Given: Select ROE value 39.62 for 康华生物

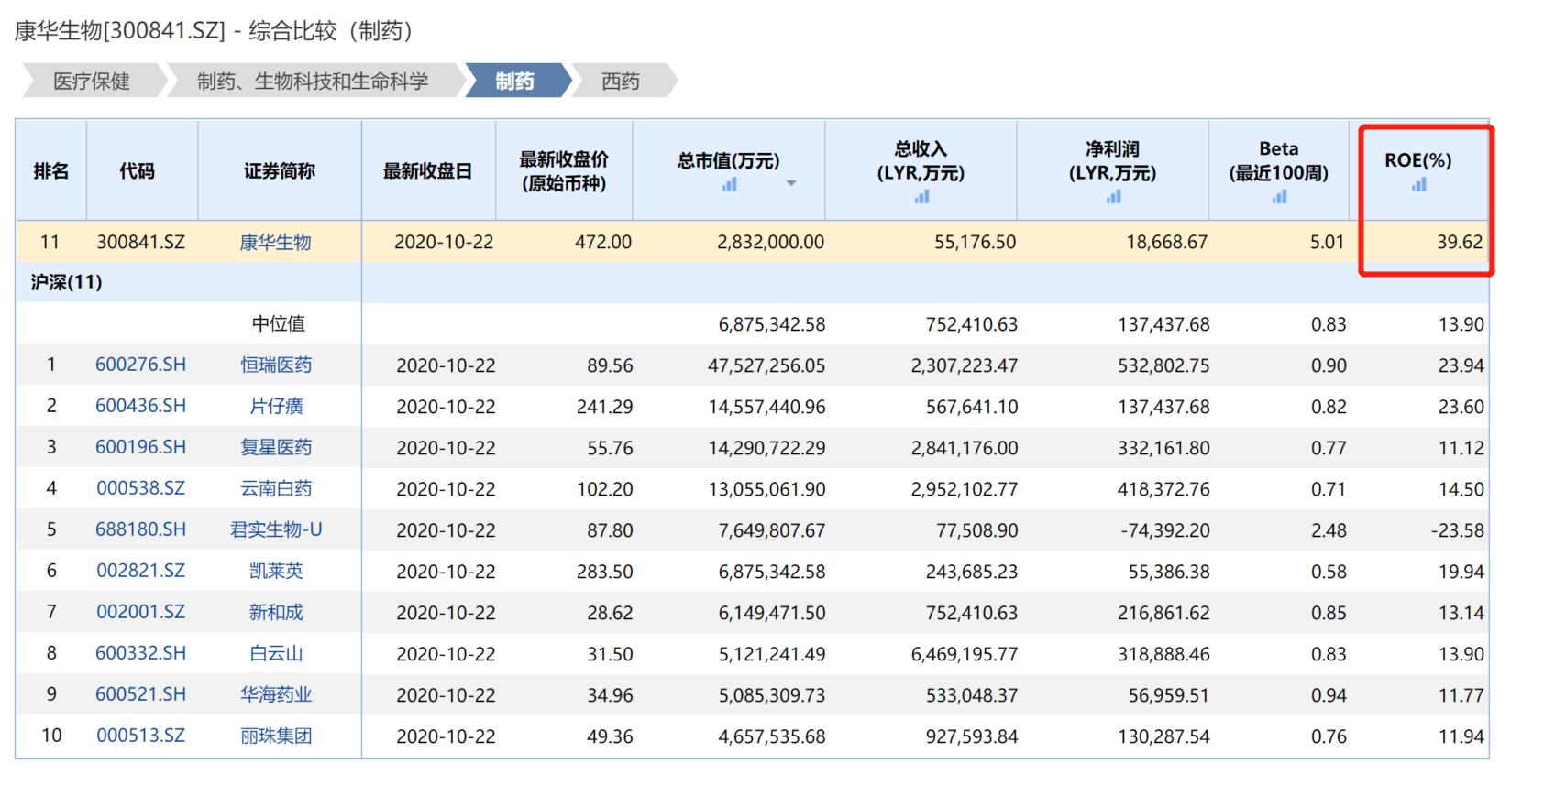Looking at the screenshot, I should tap(1460, 242).
